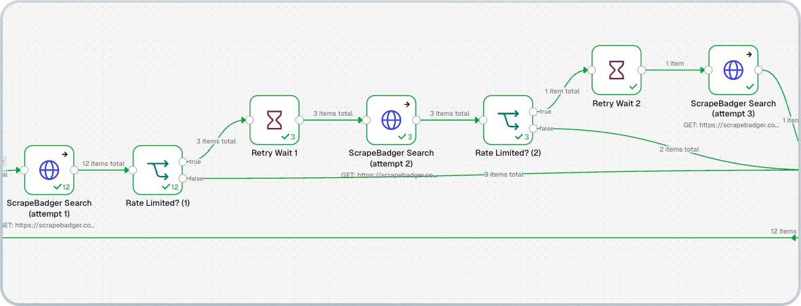This screenshot has height=306, width=801.
Task: Click input connector of ScrapeBadger Search (attempt 3)
Action: (x=709, y=70)
